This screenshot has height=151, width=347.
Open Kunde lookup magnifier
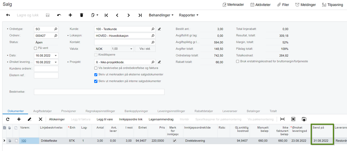pos(153,29)
